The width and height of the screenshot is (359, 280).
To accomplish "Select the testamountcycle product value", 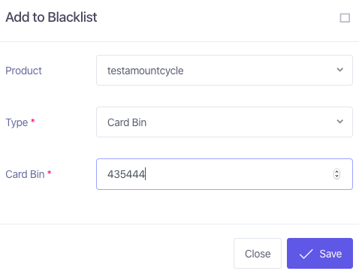I will (146, 71).
